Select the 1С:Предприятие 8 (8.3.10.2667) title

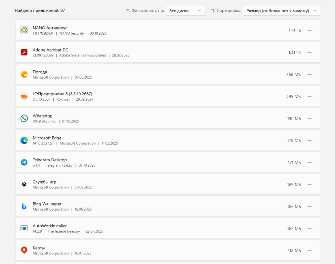(x=63, y=94)
